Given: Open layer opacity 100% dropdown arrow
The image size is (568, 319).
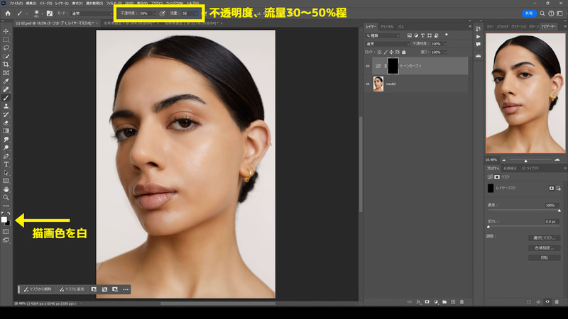Looking at the screenshot, I should [446, 44].
